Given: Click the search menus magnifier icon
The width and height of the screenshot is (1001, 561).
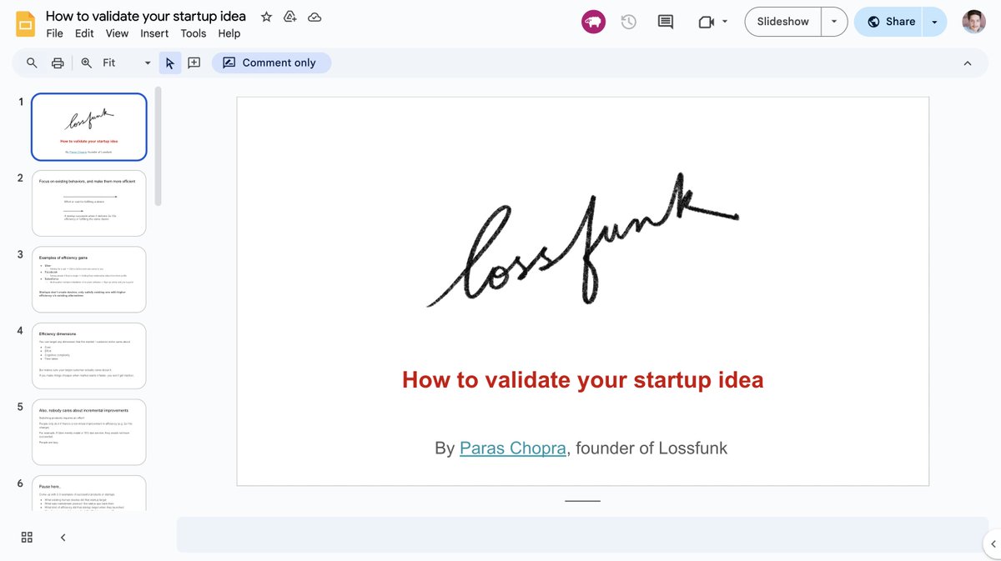Looking at the screenshot, I should pyautogui.click(x=32, y=63).
